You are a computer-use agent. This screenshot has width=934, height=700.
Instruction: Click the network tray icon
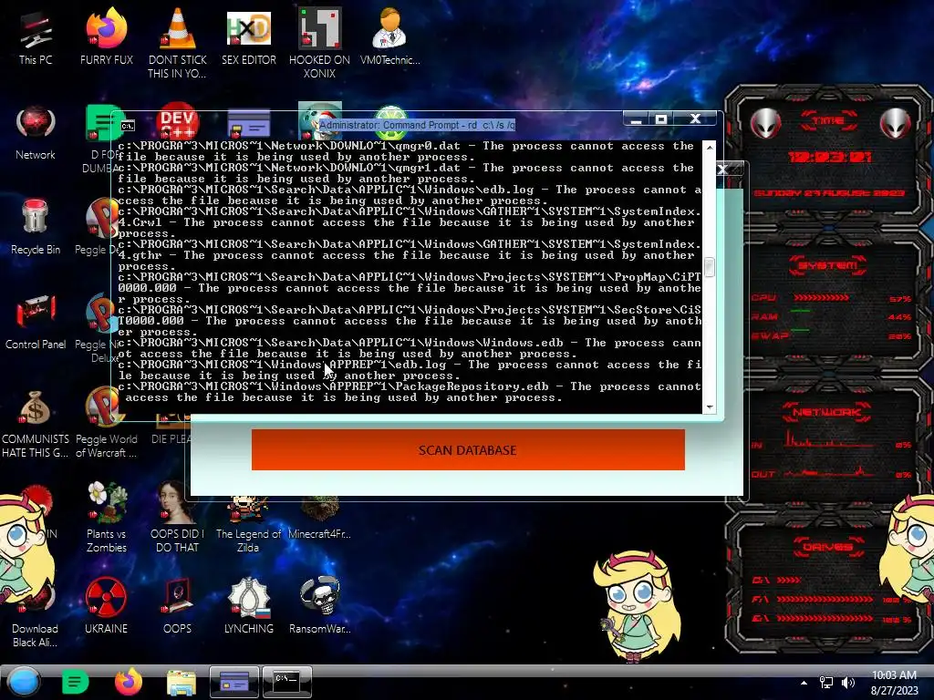click(x=826, y=683)
